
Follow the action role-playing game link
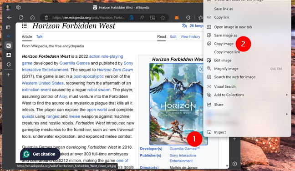tap(106, 56)
